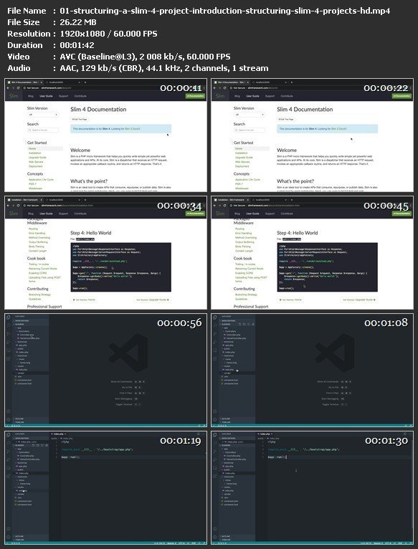Select home.twig in 00:01:19 frame

(24, 484)
